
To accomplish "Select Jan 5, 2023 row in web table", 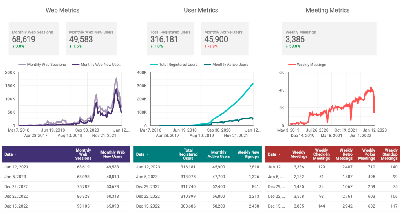I will pos(66,177).
